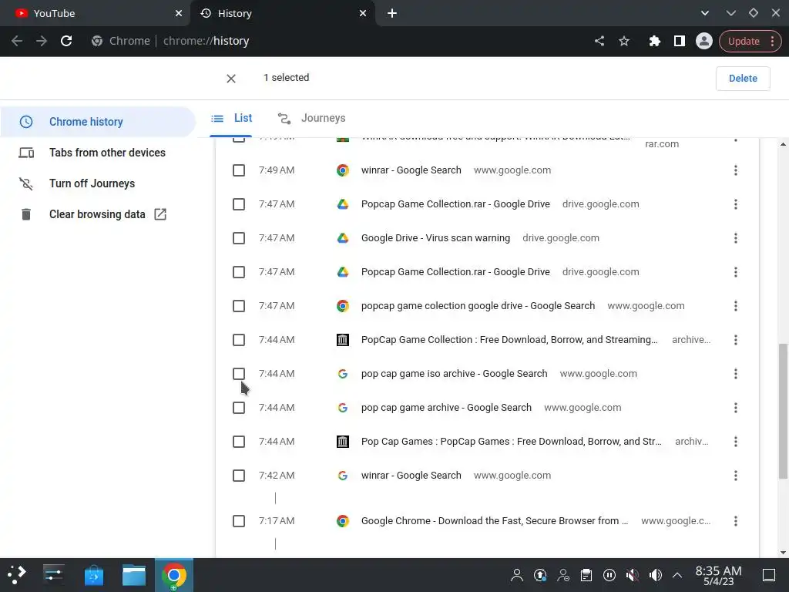Image resolution: width=789 pixels, height=592 pixels.
Task: Check the Pop Cap Games archive entry
Action: click(239, 442)
